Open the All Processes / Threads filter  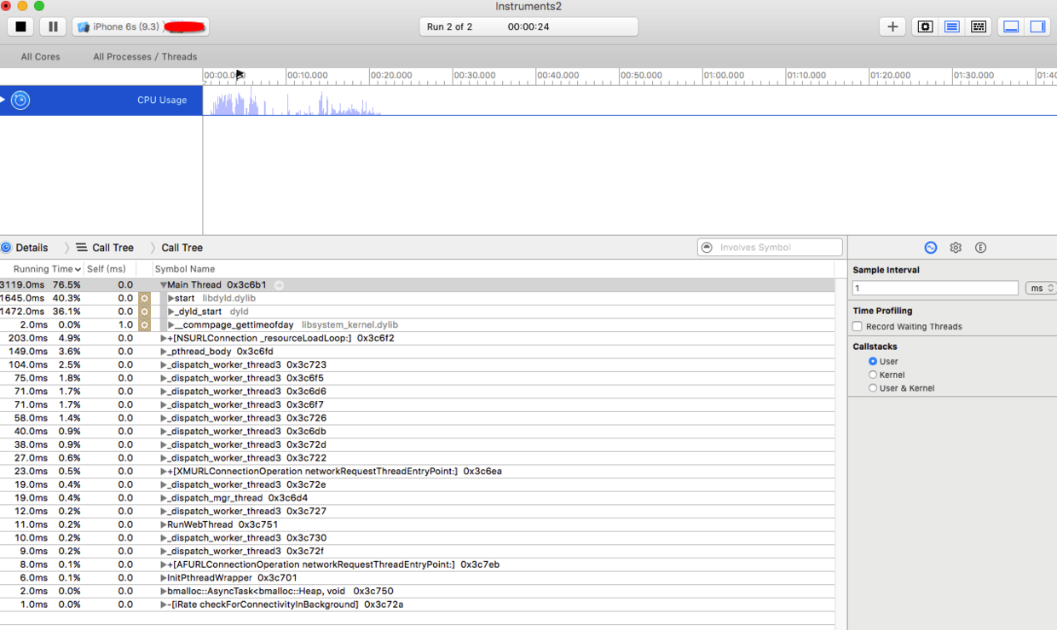click(145, 57)
